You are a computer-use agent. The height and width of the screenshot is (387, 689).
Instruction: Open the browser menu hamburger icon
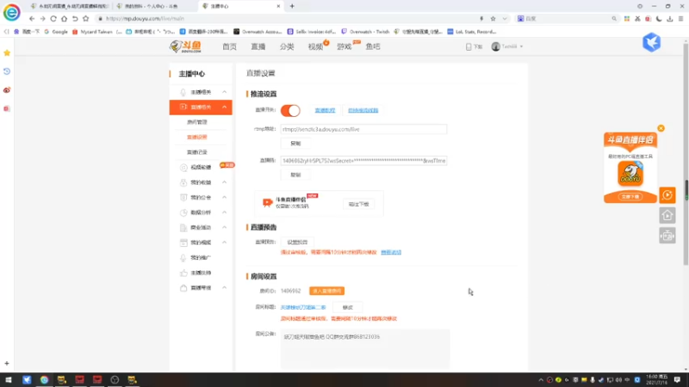coord(680,19)
